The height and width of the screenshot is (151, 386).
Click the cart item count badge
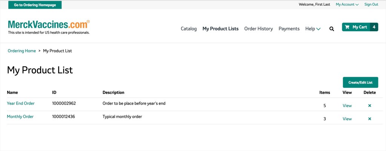coord(374,27)
